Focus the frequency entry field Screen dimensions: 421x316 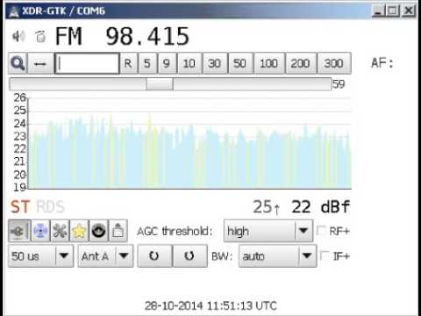pos(87,63)
